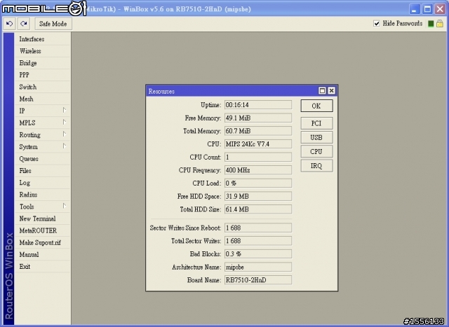Viewport: 449px width, 327px height.
Task: Open the Files menu
Action: [42, 171]
